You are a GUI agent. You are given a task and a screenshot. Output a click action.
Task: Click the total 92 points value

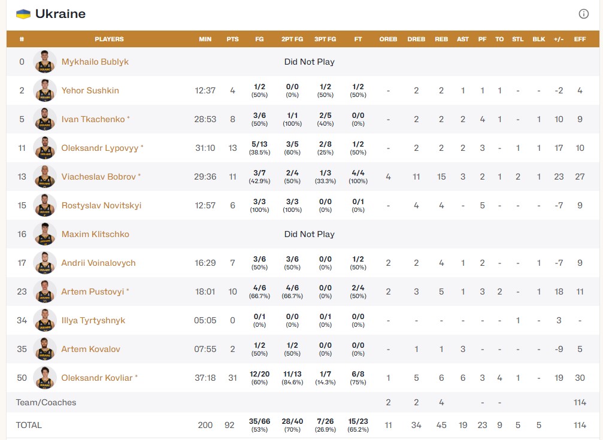pyautogui.click(x=229, y=425)
